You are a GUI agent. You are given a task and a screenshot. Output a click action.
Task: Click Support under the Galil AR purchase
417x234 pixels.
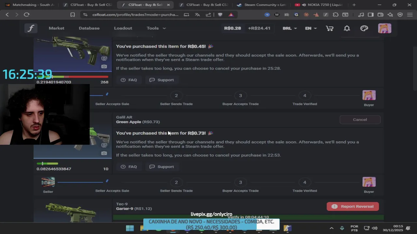coord(162,167)
